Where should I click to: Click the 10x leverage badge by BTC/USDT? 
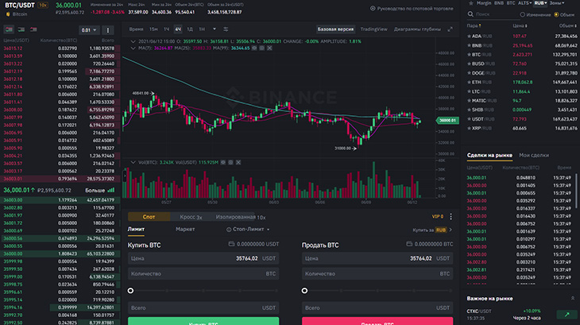pyautogui.click(x=43, y=6)
